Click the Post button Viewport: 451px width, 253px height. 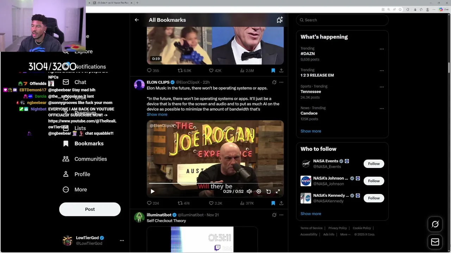tap(90, 209)
